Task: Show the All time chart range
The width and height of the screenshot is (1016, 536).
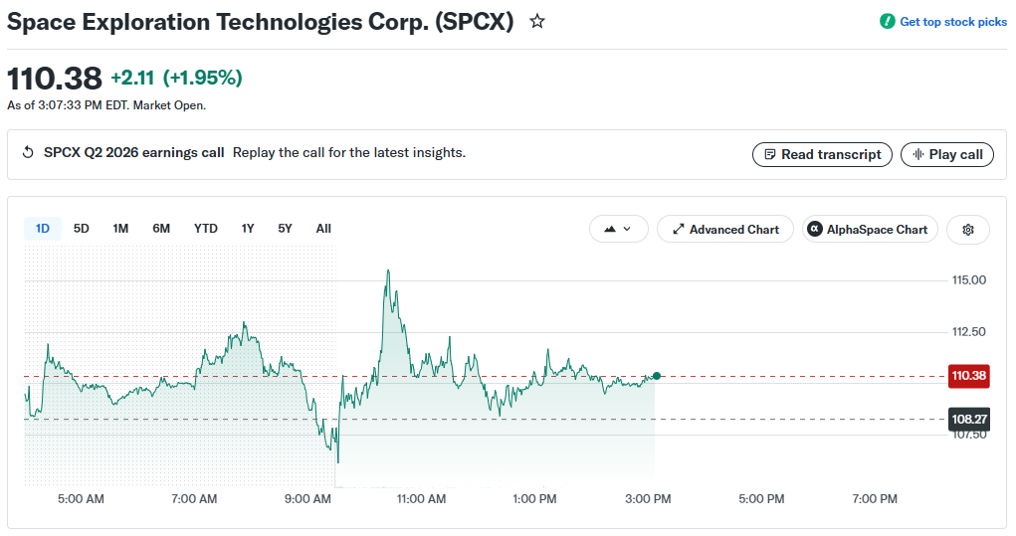Action: [323, 229]
